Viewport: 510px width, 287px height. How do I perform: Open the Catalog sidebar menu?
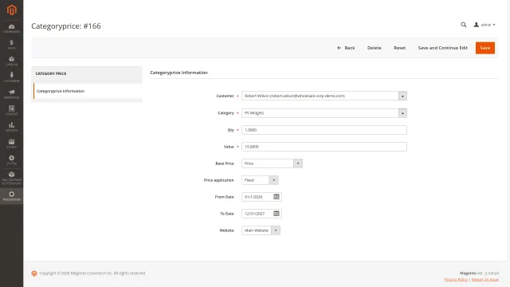(x=12, y=61)
